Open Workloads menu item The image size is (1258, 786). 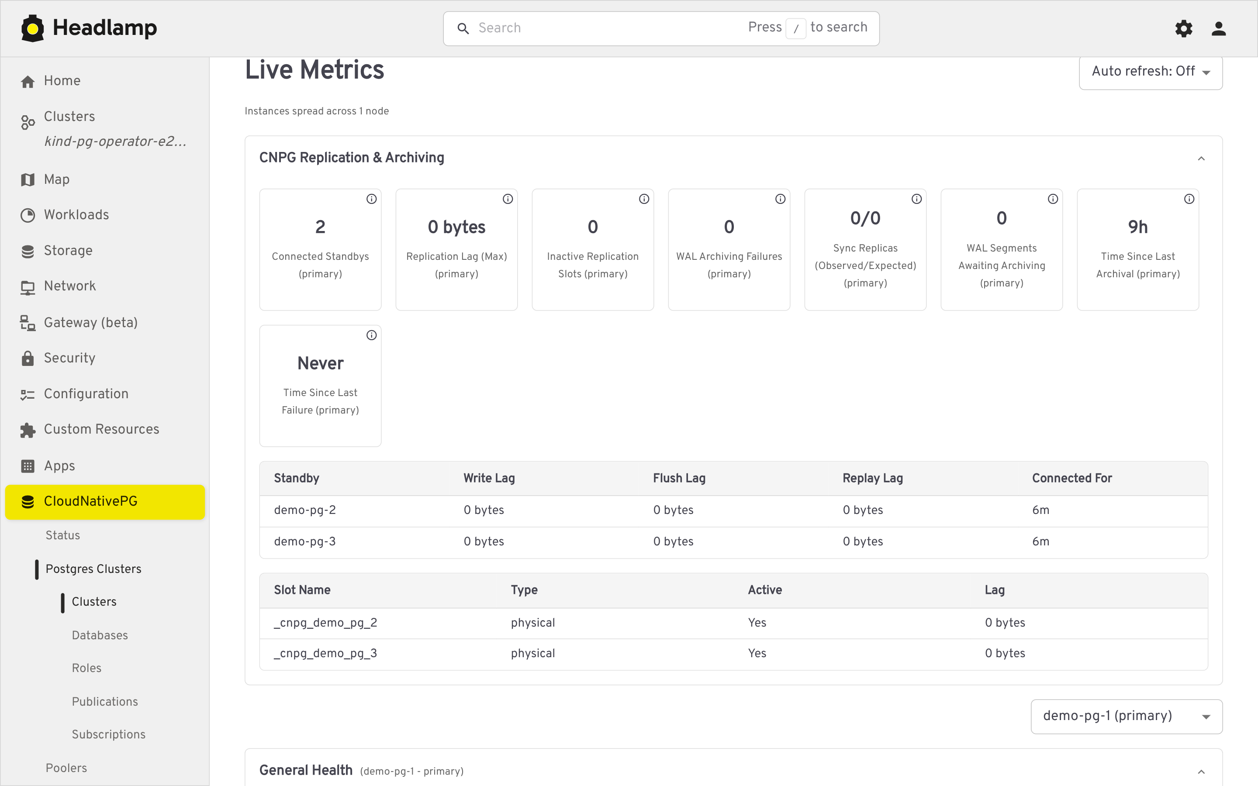click(x=104, y=215)
